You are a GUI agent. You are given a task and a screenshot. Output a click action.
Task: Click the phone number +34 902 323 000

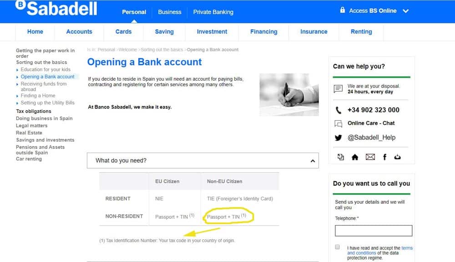tap(373, 110)
